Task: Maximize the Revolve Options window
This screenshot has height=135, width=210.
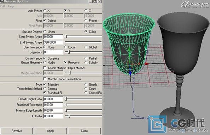Action: point(95,1)
